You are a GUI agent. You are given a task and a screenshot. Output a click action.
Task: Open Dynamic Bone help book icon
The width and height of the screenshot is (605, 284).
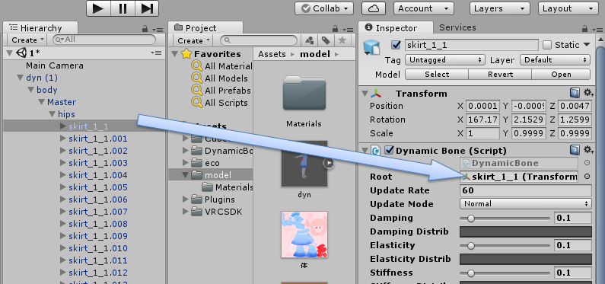[x=575, y=150]
